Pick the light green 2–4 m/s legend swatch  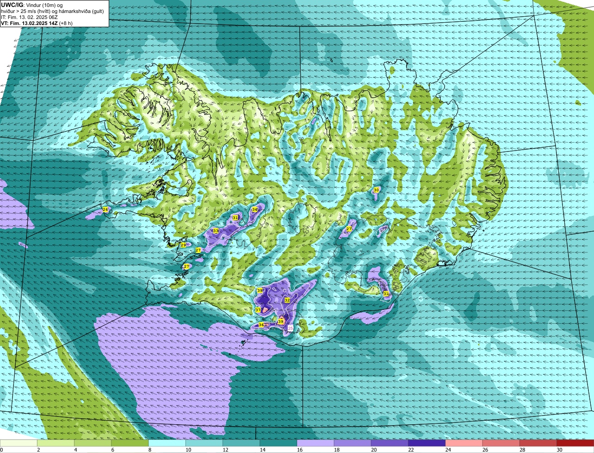click(56, 443)
